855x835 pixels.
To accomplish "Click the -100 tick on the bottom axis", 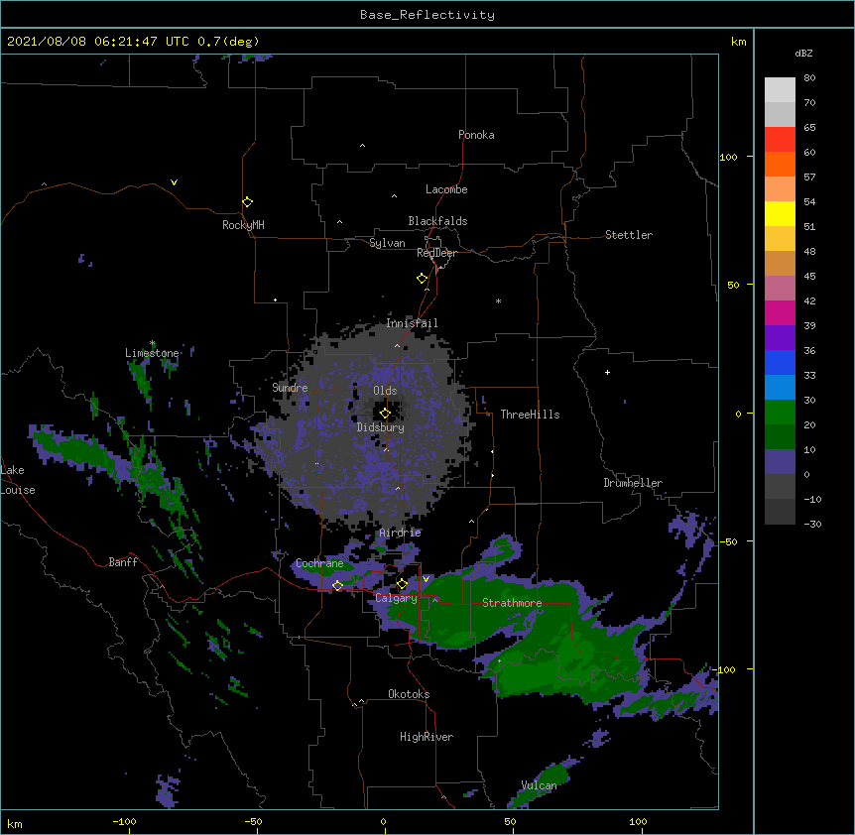I will tap(124, 821).
